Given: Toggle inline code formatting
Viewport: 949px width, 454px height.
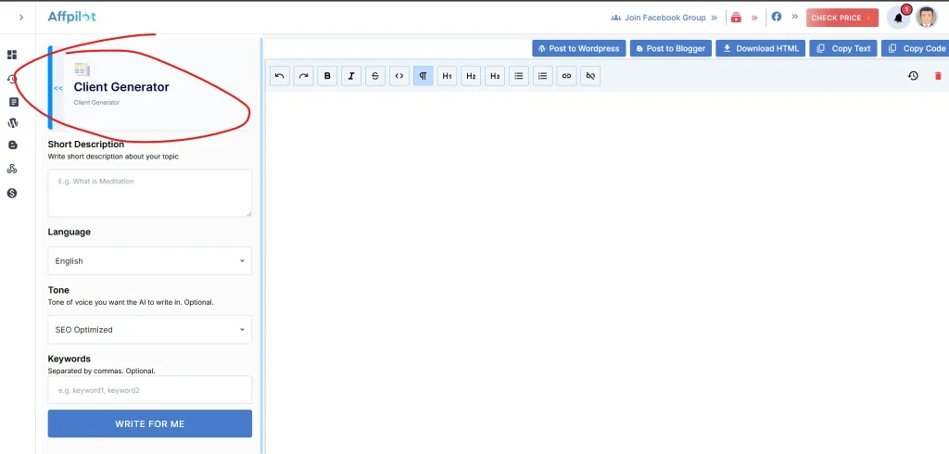Looking at the screenshot, I should pyautogui.click(x=399, y=76).
